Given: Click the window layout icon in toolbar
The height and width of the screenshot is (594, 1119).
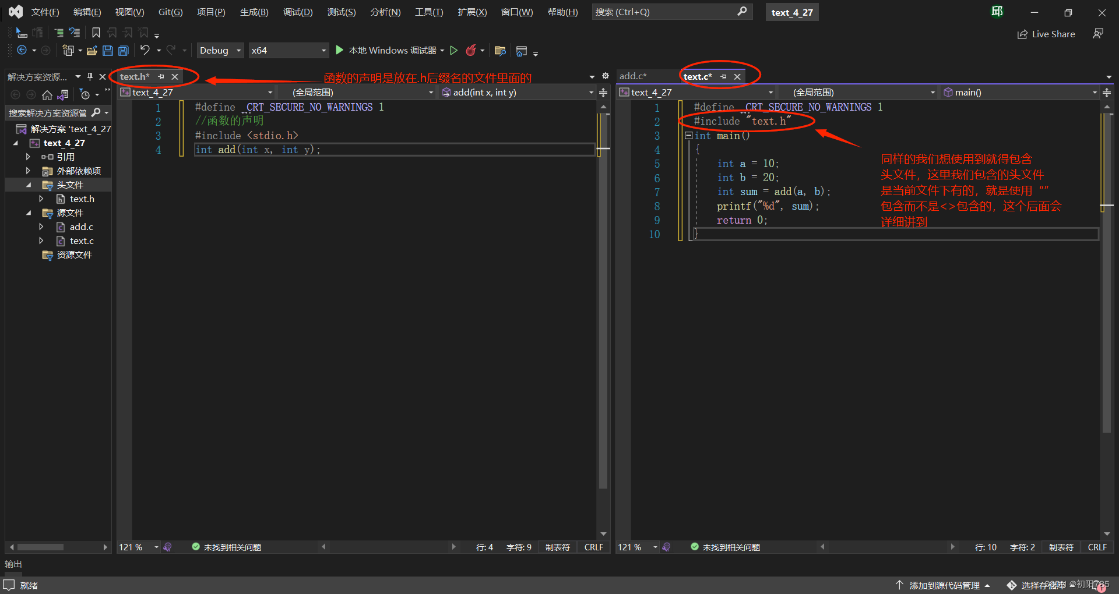Looking at the screenshot, I should pos(522,51).
